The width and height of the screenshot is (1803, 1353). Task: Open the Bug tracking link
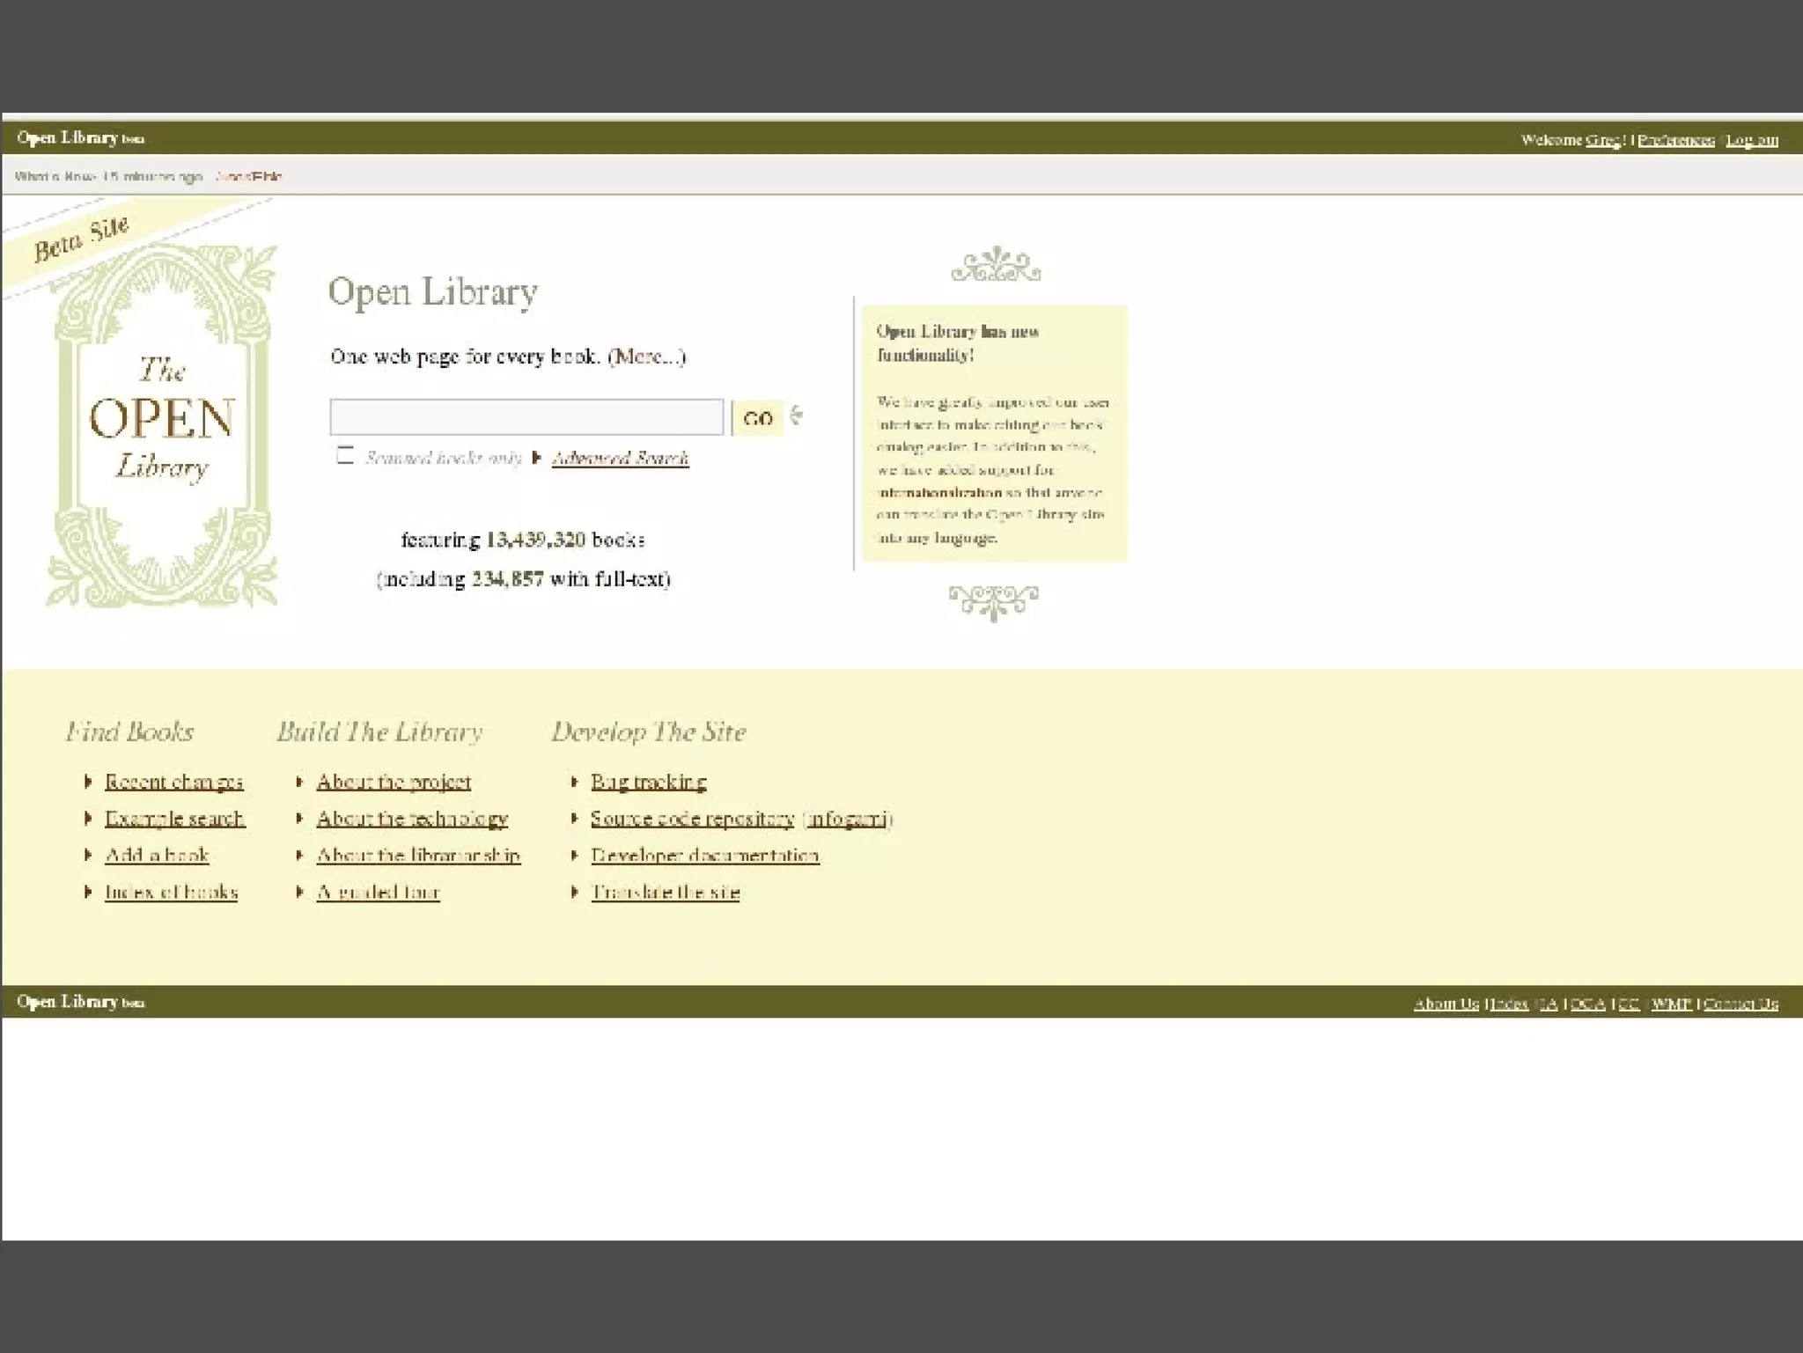648,782
